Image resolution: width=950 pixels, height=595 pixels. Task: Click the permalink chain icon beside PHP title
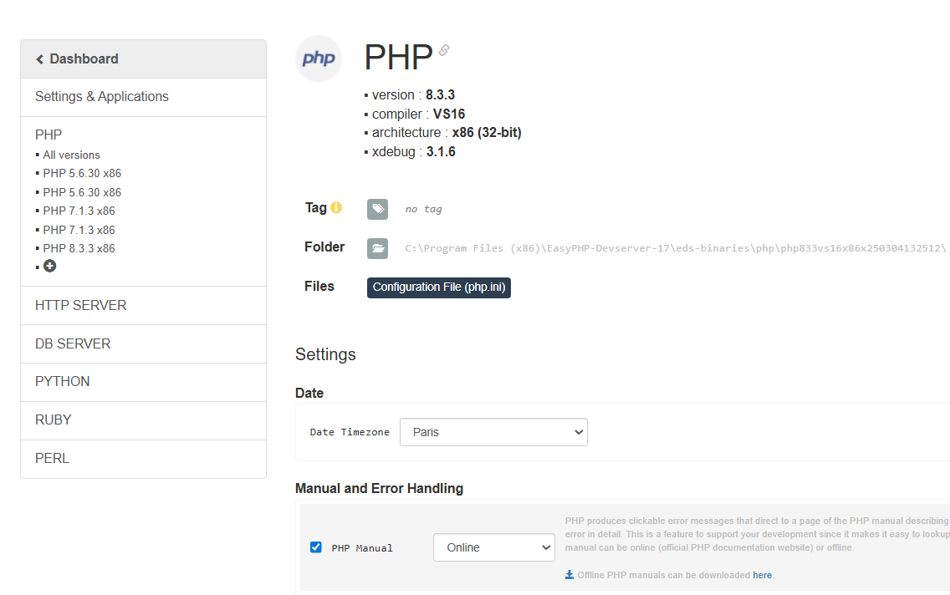pos(444,50)
